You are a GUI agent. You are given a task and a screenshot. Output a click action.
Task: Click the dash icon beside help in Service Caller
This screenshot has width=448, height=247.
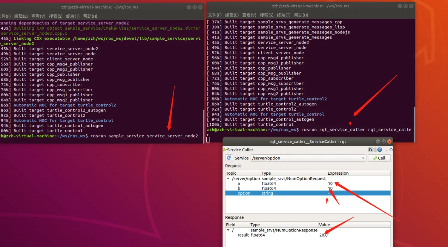click(386, 150)
